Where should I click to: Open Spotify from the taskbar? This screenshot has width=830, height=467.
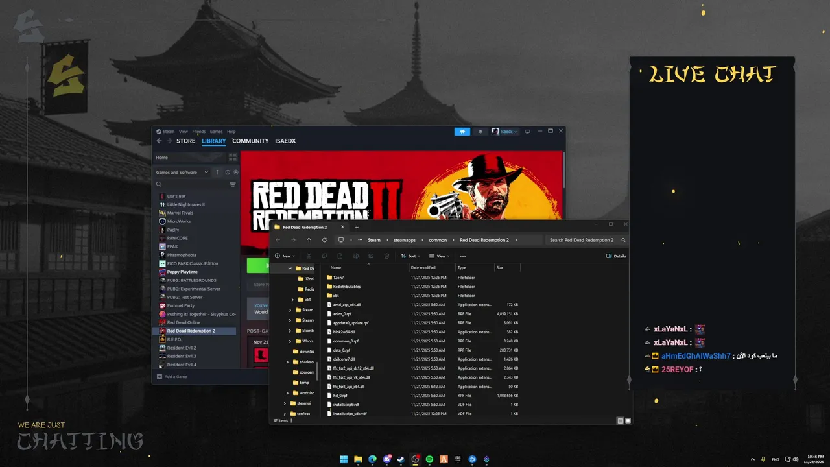coord(429,459)
